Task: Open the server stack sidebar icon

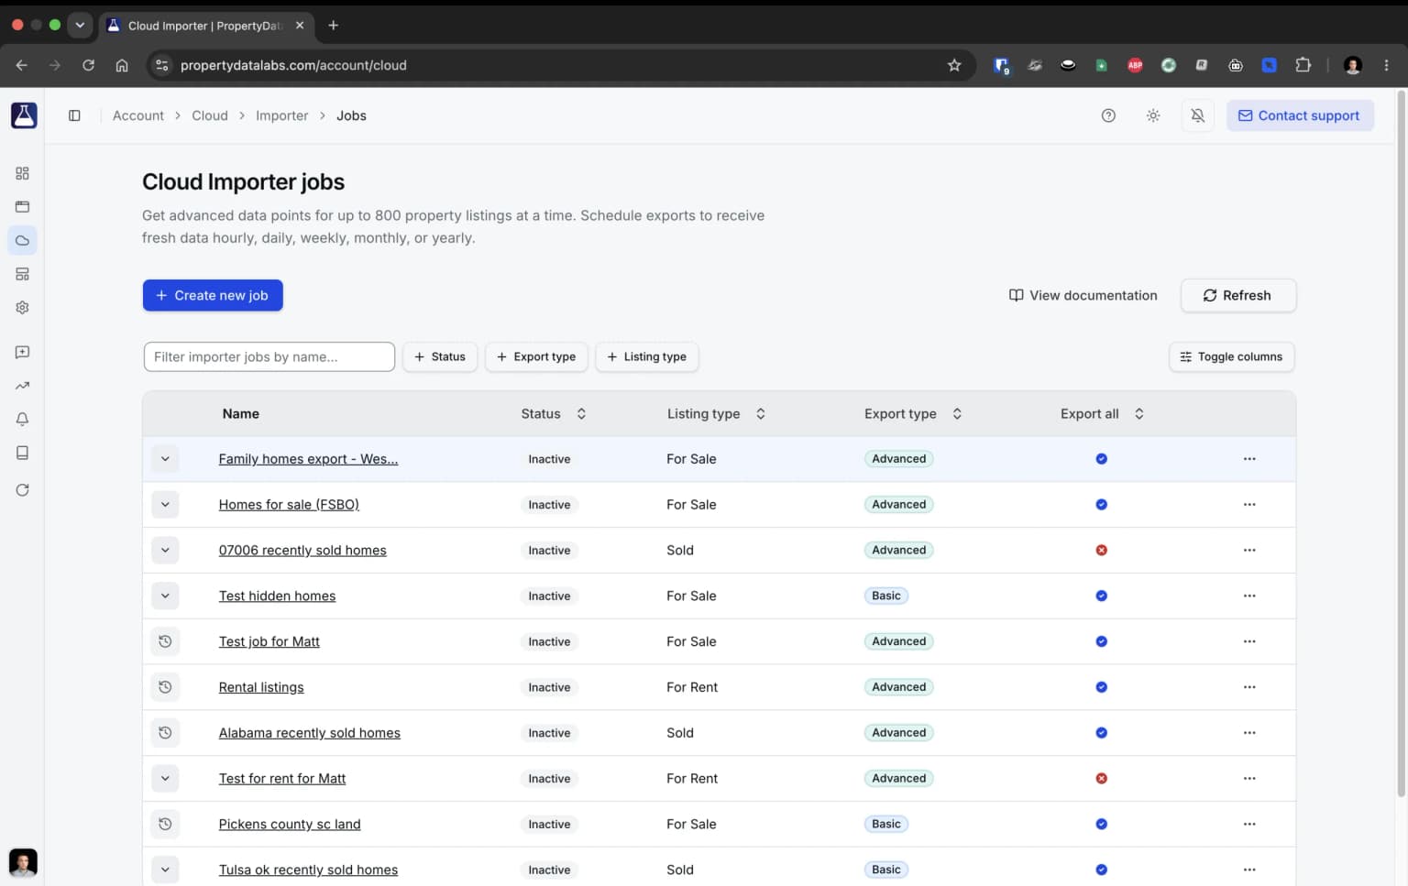Action: (22, 274)
